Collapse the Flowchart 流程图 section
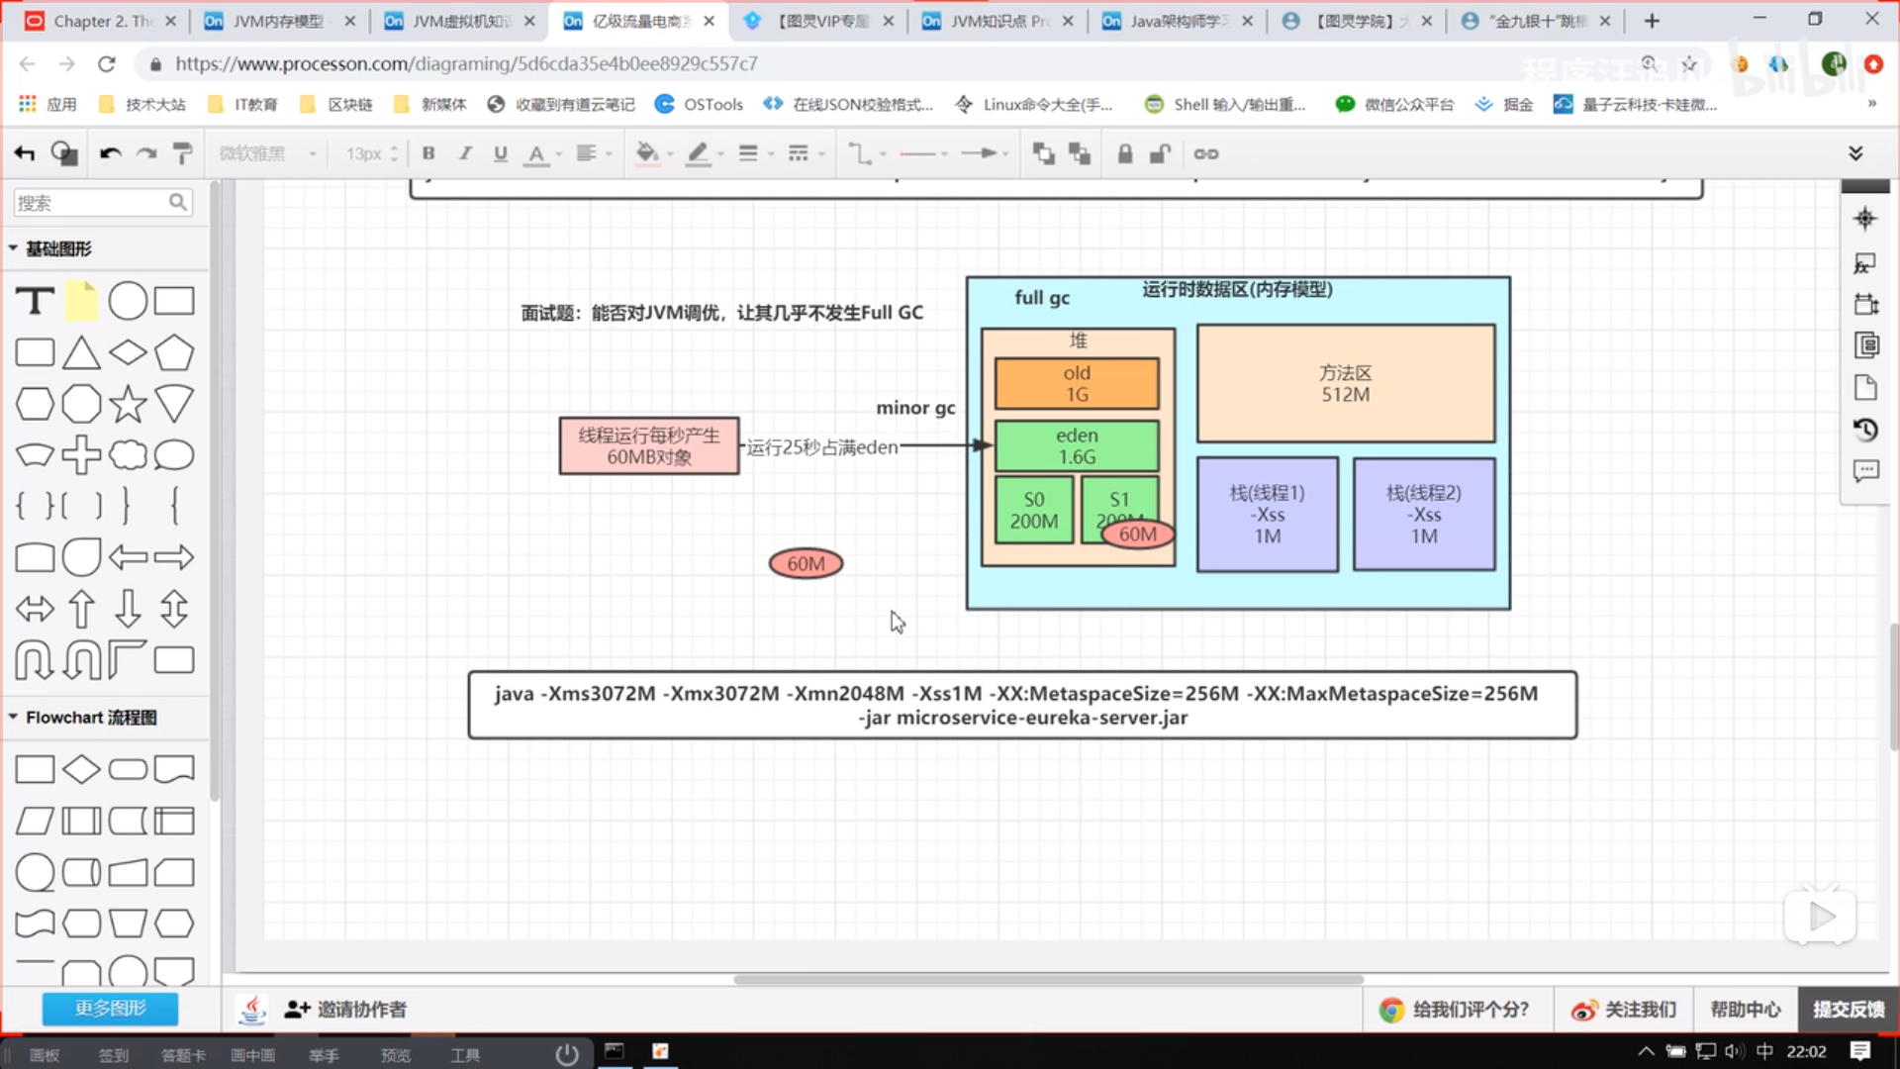The width and height of the screenshot is (1900, 1069). (13, 717)
